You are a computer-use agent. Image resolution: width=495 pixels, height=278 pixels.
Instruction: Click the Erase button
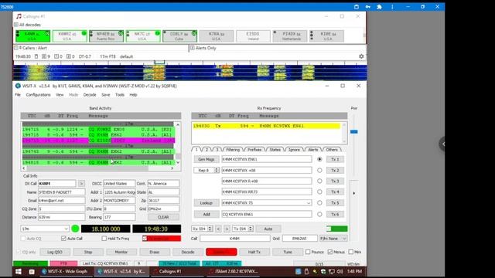pyautogui.click(x=155, y=252)
